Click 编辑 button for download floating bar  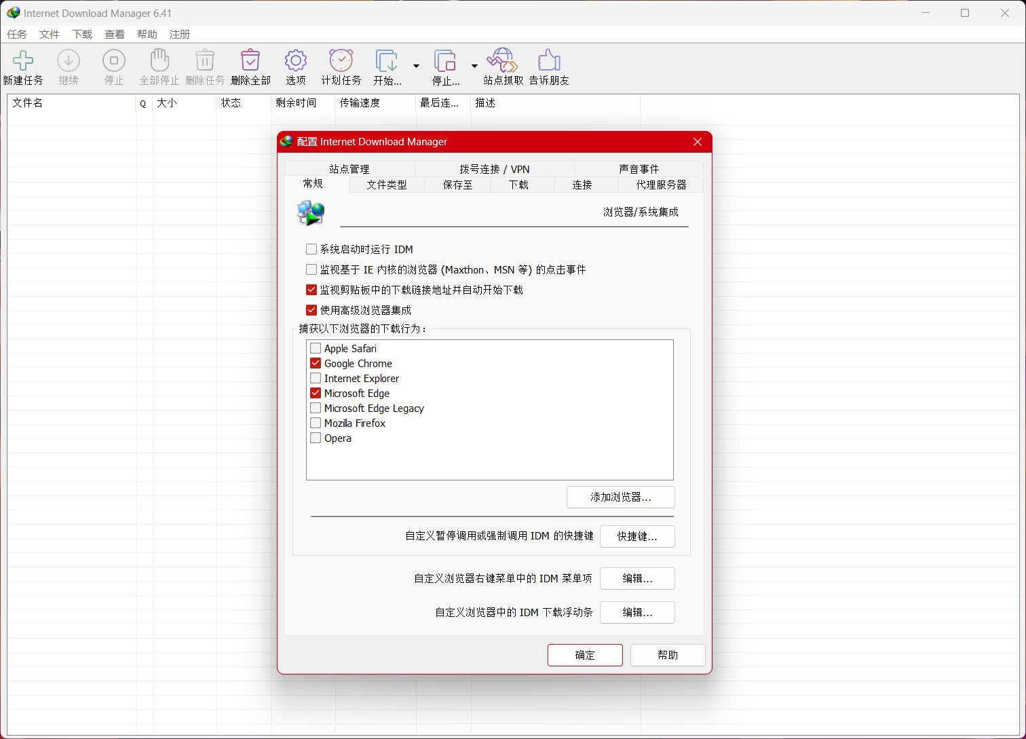(x=637, y=612)
